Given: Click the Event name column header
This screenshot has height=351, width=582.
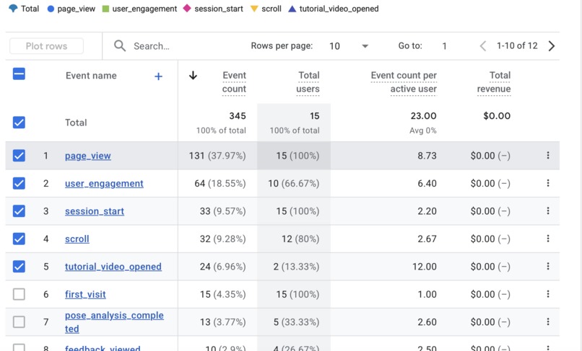Looking at the screenshot, I should [91, 76].
